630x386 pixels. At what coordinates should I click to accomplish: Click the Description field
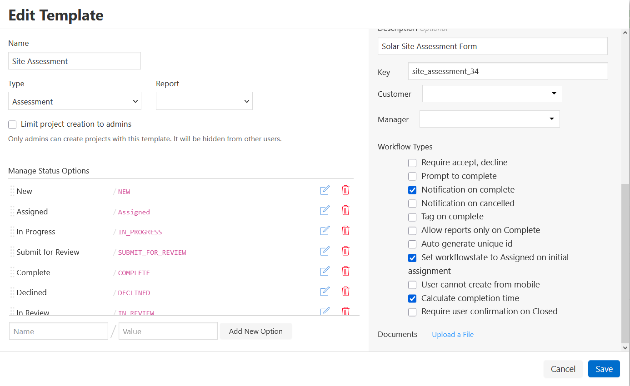(493, 46)
